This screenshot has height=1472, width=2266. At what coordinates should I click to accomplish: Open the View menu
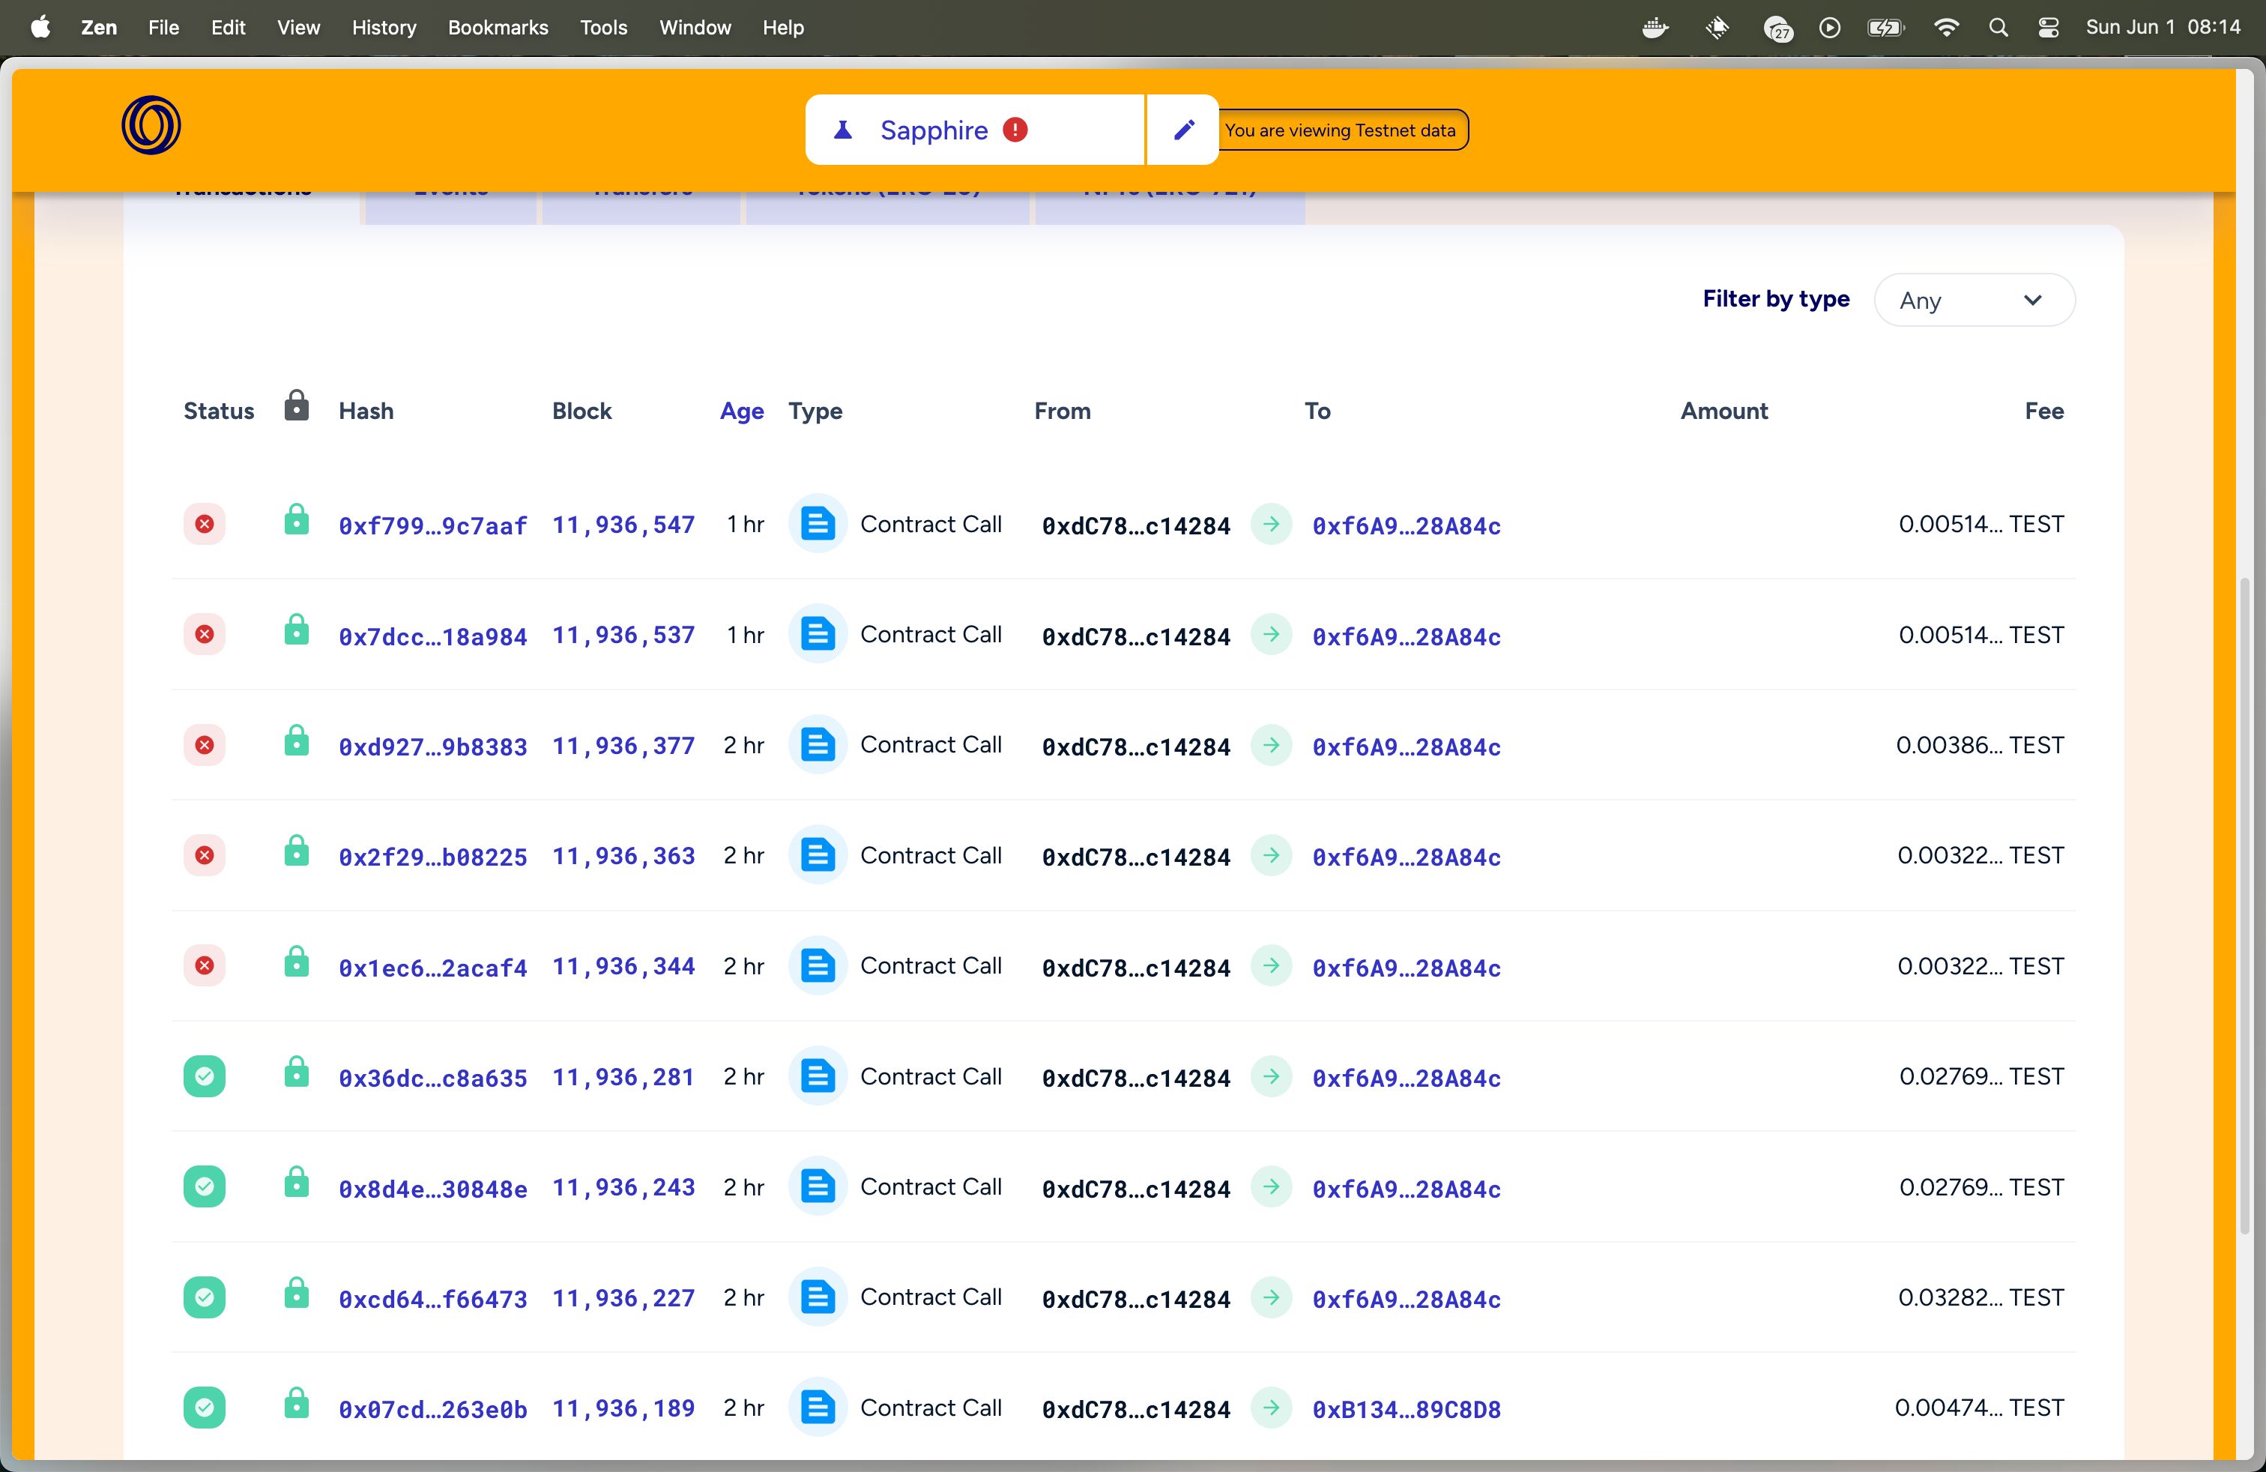pos(298,28)
